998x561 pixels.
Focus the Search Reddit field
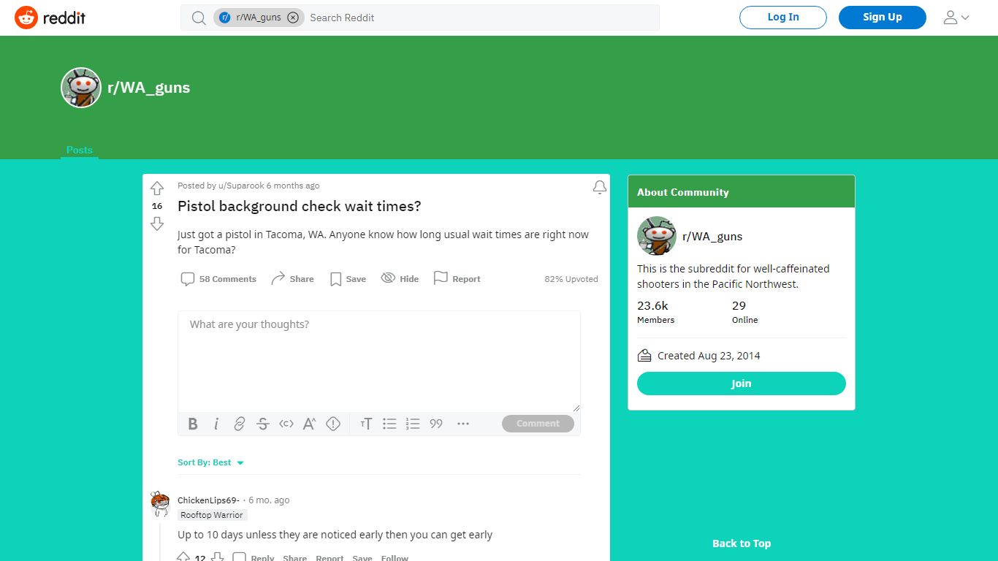482,18
